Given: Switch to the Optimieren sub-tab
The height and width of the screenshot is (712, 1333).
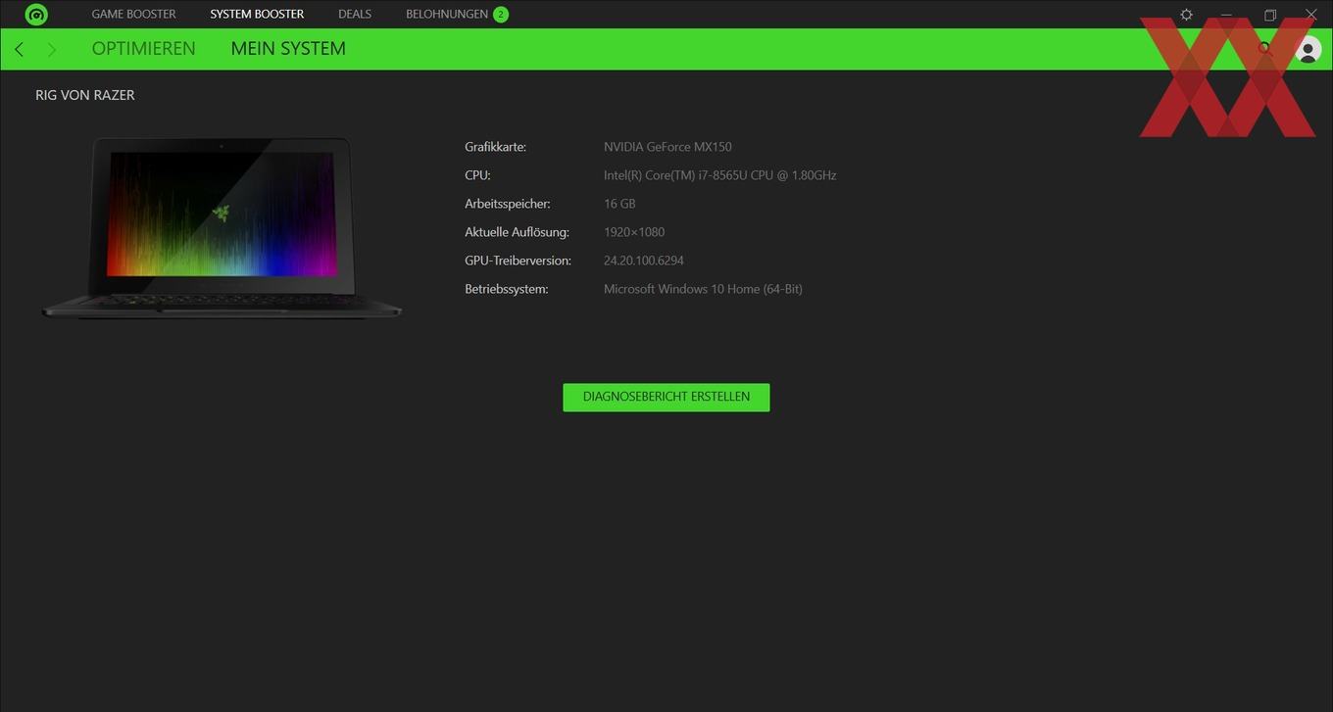Looking at the screenshot, I should click(x=144, y=49).
